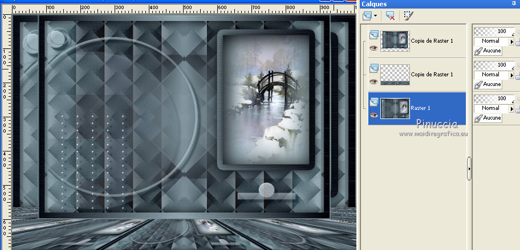Hide the middle Copie de Raster 1 layer

coord(374,81)
